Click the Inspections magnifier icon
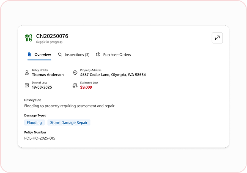This screenshot has width=247, height=173. coord(60,54)
